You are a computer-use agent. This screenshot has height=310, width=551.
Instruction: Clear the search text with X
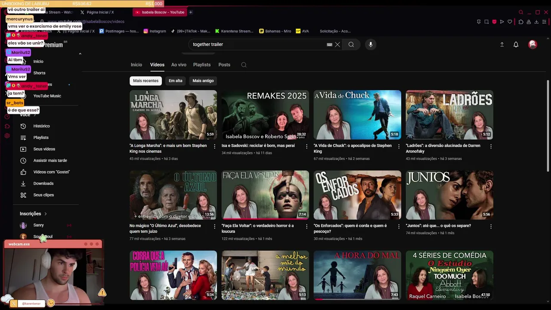337,44
